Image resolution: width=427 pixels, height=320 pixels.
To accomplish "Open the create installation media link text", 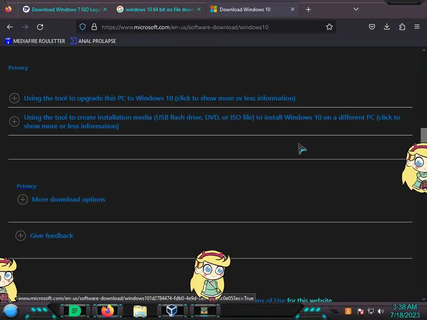I will pos(212,122).
